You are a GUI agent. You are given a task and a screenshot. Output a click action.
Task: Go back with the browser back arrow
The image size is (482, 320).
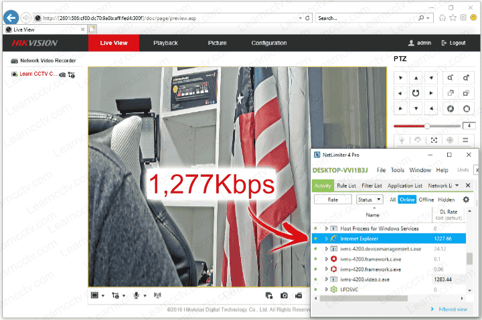coord(11,17)
